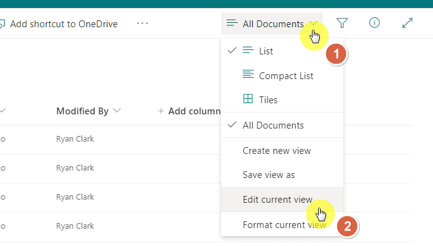Click the plus icon beside Add column

(x=161, y=111)
